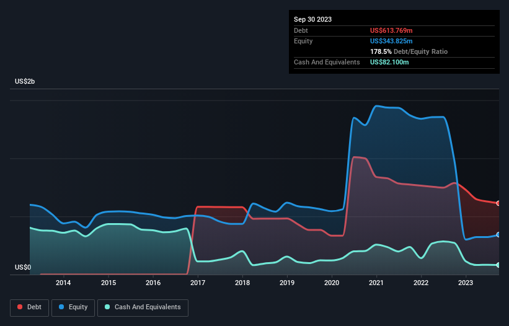Click the Sep 30 2023 tooltip date
Viewport: 509px width, 326px height.
(312, 19)
